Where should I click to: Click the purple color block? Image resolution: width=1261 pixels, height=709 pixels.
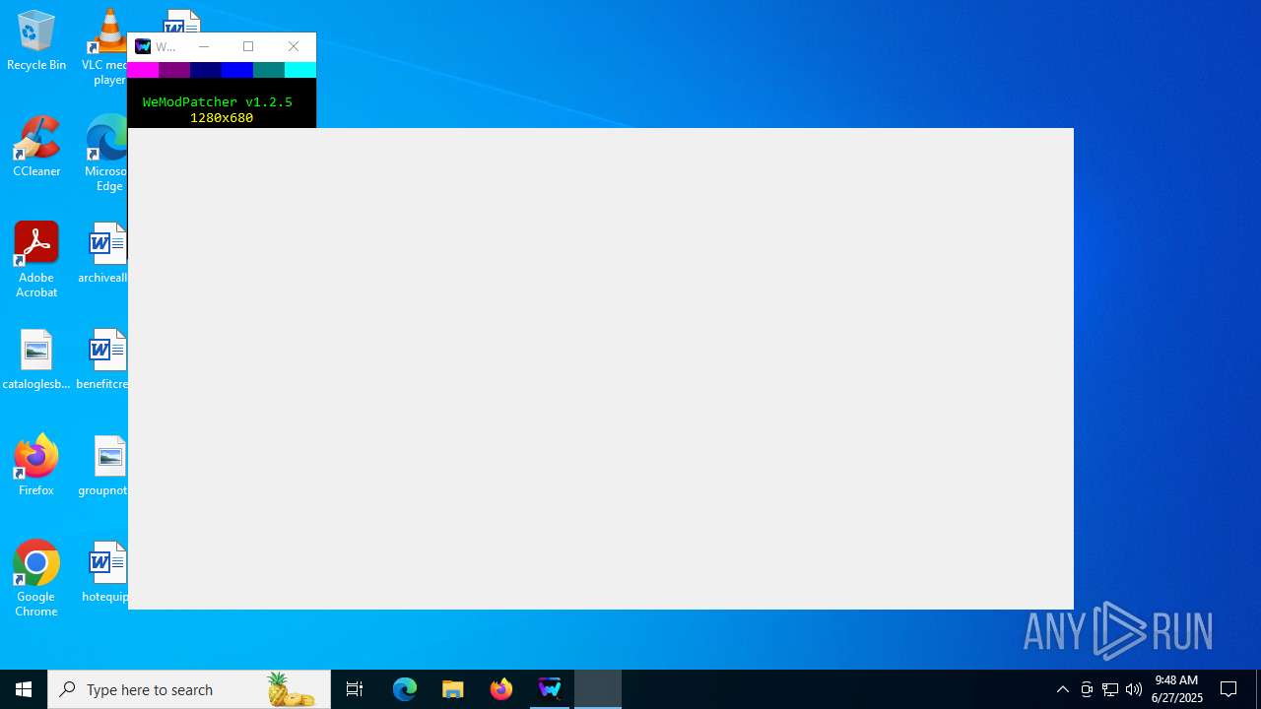coord(174,70)
